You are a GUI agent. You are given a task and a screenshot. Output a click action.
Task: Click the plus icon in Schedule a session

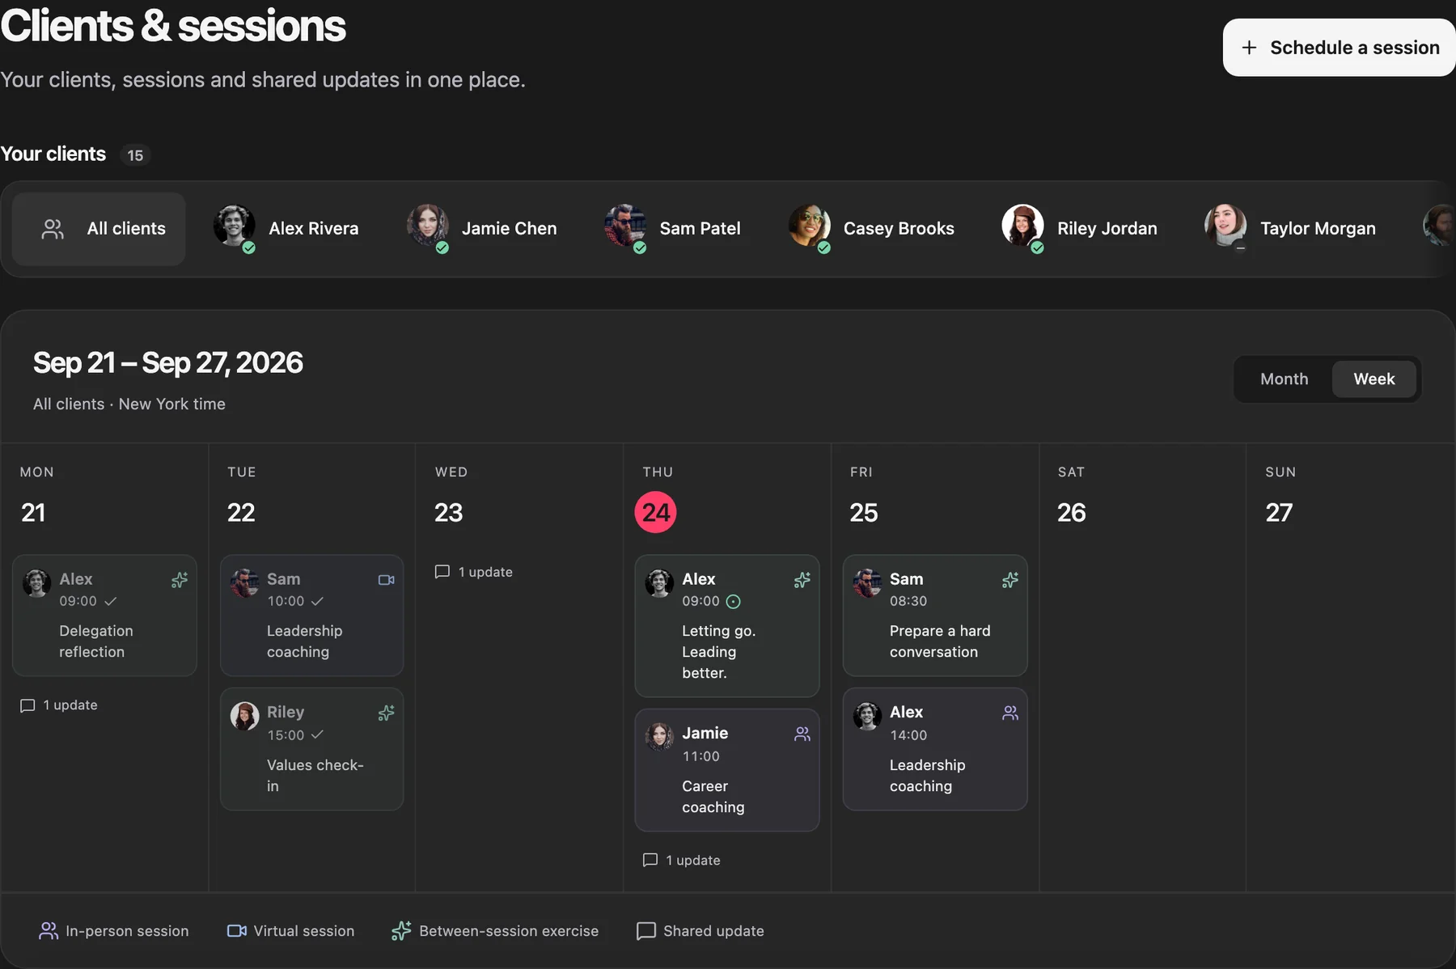(1249, 48)
